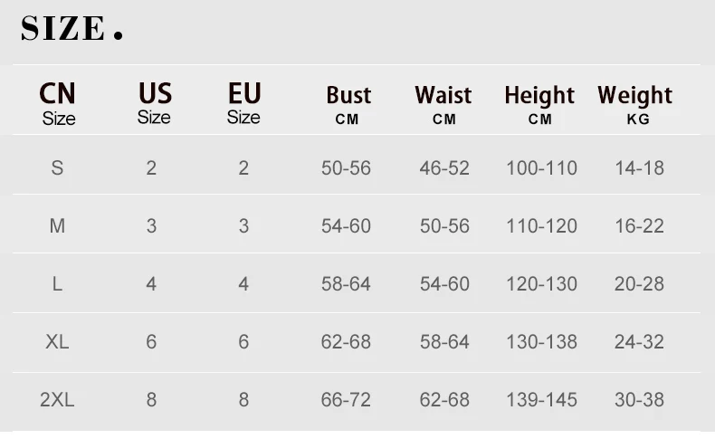Image resolution: width=715 pixels, height=439 pixels.
Task: Select height value 120-130 cell
Action: pyautogui.click(x=540, y=283)
